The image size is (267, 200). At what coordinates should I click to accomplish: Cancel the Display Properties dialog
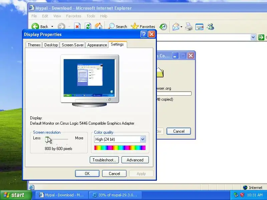[114, 173]
